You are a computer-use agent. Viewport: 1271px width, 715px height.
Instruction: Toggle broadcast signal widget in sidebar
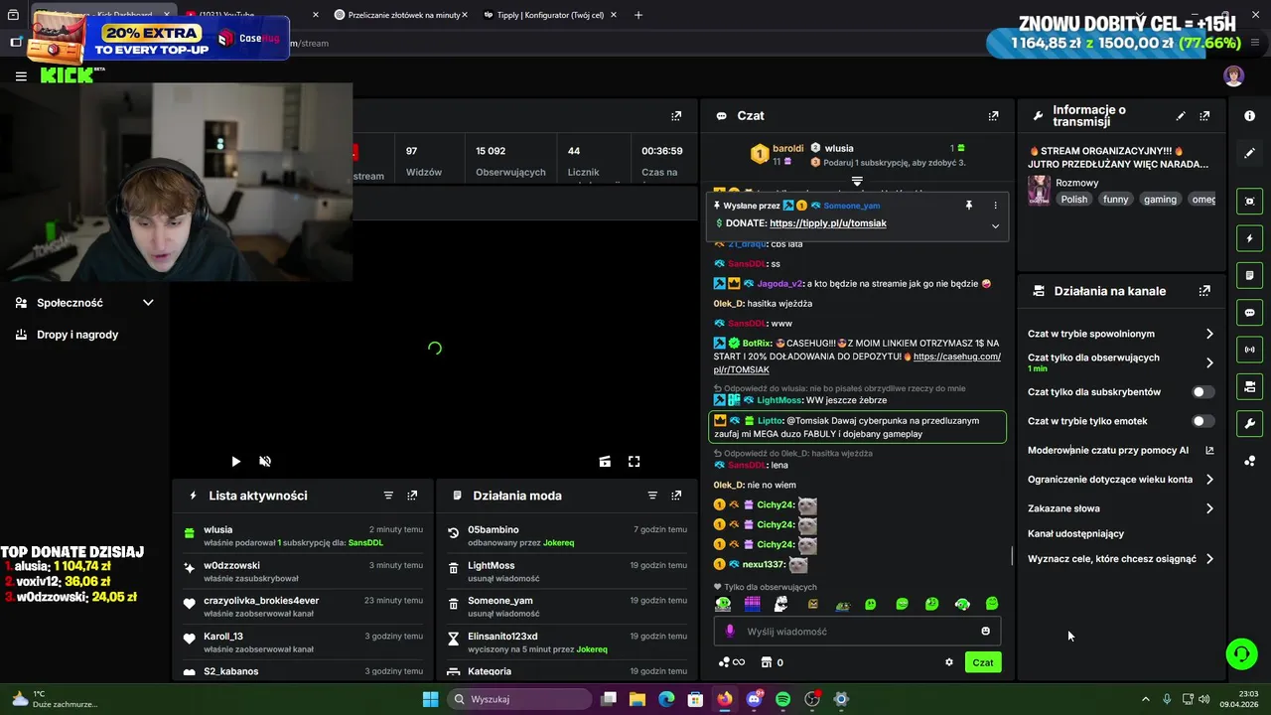(1250, 350)
